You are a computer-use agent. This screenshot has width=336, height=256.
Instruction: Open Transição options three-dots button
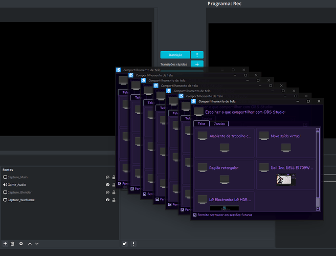point(197,55)
